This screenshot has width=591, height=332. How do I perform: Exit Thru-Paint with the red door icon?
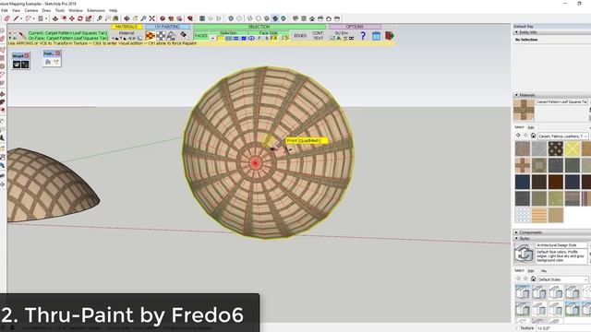(x=390, y=36)
